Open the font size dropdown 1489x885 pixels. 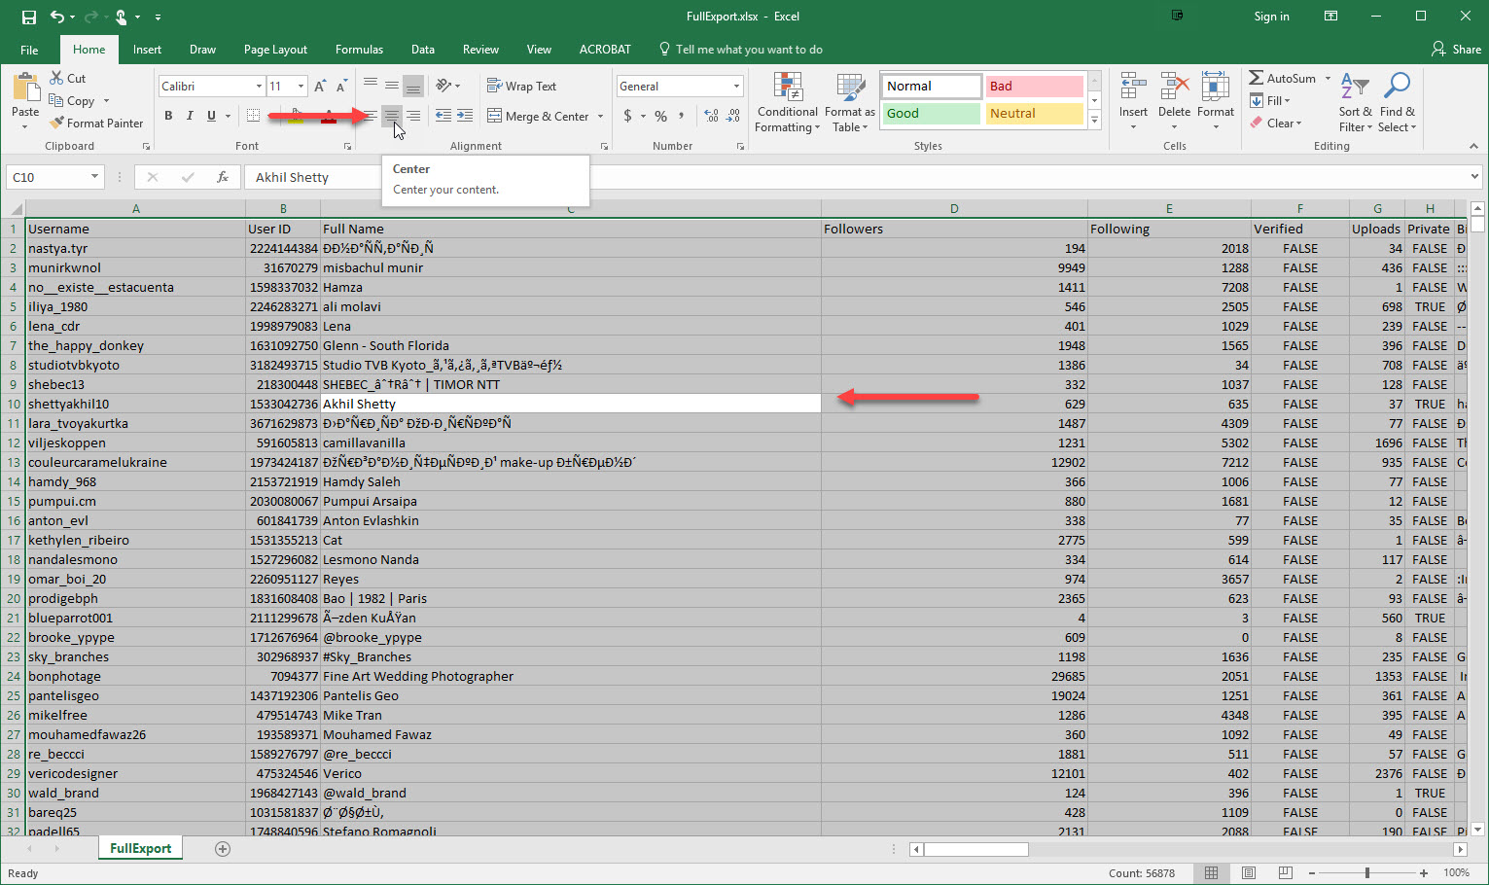[x=301, y=87]
